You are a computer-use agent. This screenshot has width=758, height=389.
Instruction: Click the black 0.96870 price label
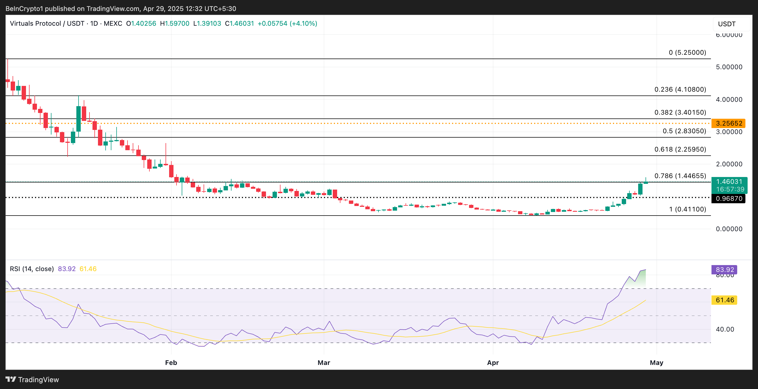coord(728,199)
